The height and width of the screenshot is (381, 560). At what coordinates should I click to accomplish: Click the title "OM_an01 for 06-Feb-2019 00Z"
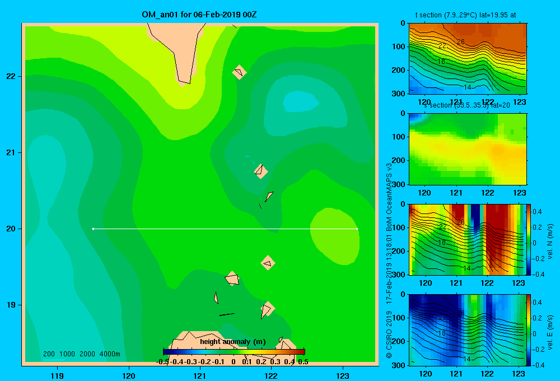click(x=199, y=15)
